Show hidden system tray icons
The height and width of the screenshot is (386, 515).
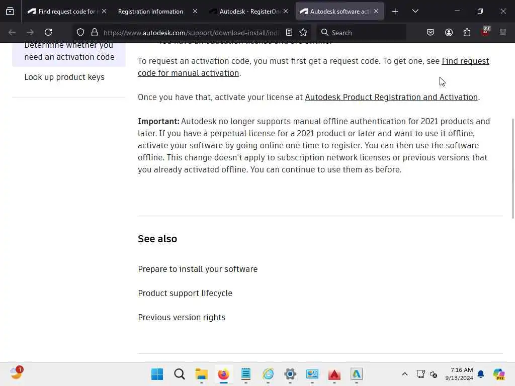pos(405,374)
